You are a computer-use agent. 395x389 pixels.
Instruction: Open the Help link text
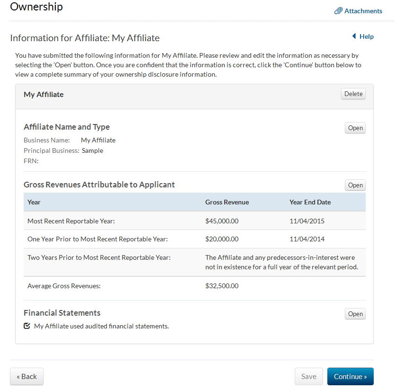[367, 36]
